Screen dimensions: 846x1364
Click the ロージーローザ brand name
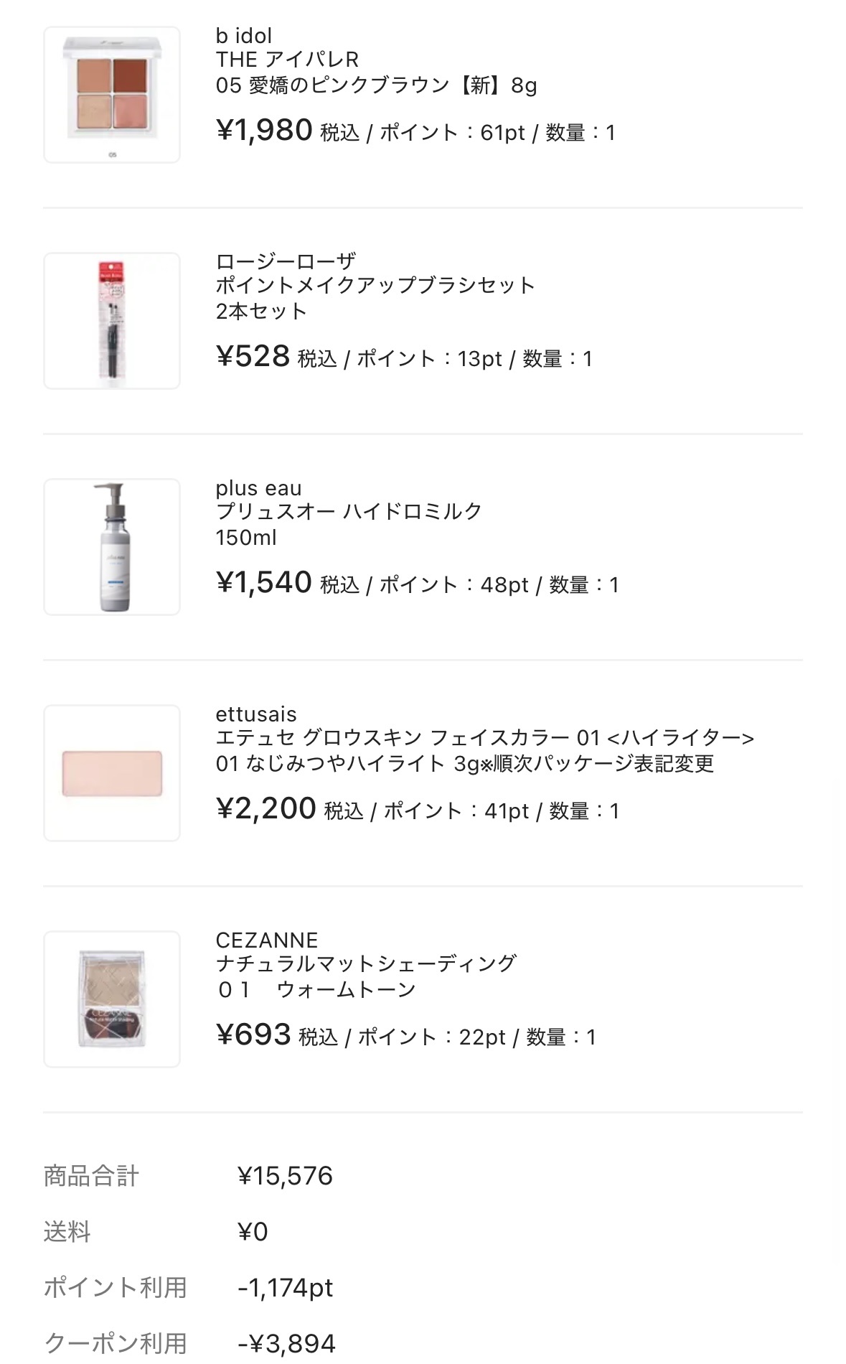[286, 261]
